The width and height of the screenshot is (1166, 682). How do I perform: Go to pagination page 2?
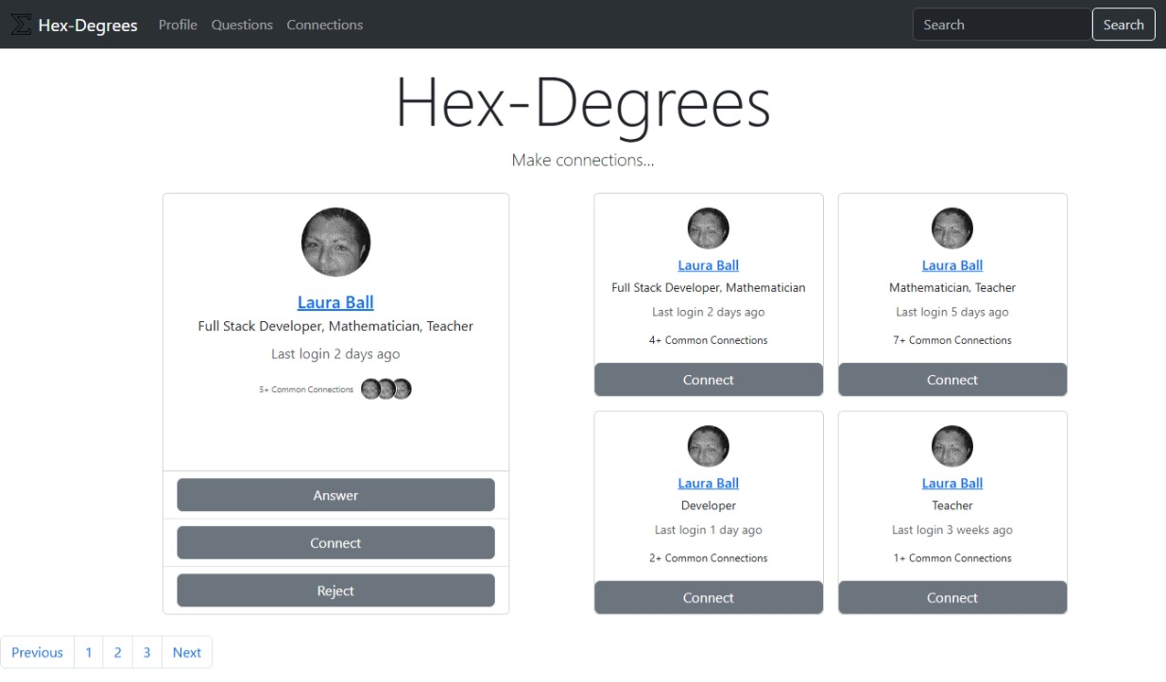coord(117,652)
